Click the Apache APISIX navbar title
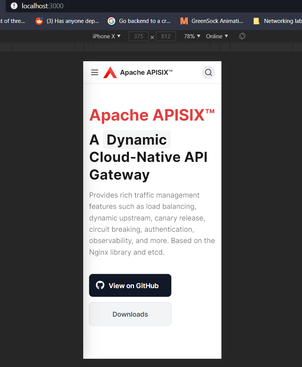 point(146,72)
